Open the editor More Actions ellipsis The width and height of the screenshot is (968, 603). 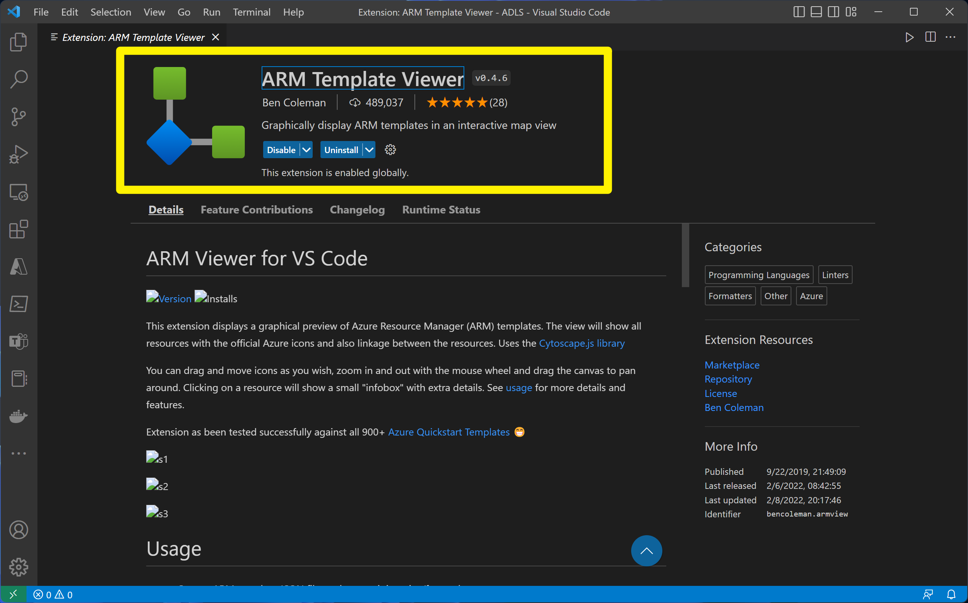pyautogui.click(x=950, y=37)
